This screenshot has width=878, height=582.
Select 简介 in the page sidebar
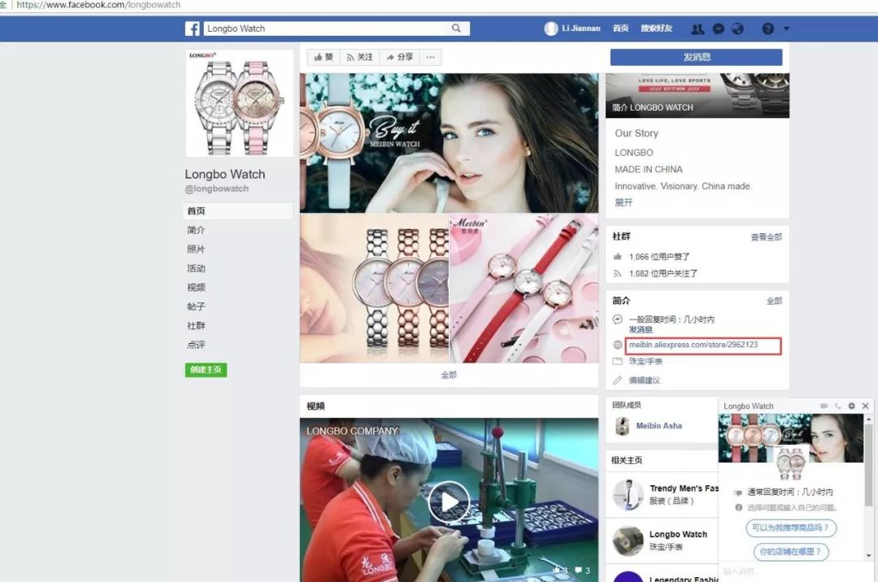(197, 230)
